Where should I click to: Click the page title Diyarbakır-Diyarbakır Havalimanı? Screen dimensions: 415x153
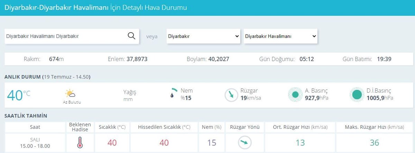click(x=56, y=8)
